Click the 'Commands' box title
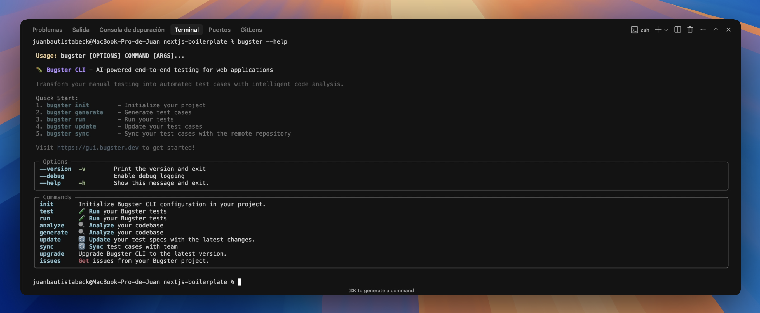Screen dimensions: 760x313 pos(57,197)
